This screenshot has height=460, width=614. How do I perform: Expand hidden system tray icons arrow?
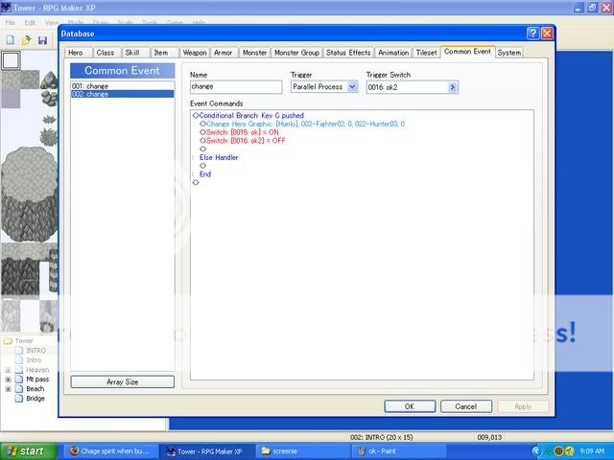534,450
